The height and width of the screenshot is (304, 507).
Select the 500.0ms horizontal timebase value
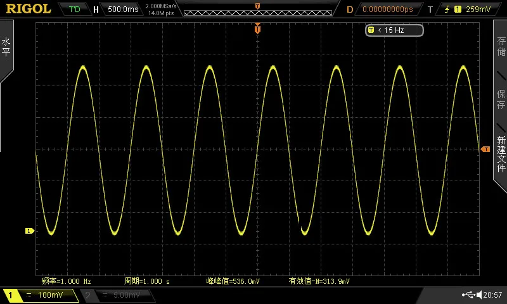[x=123, y=9]
